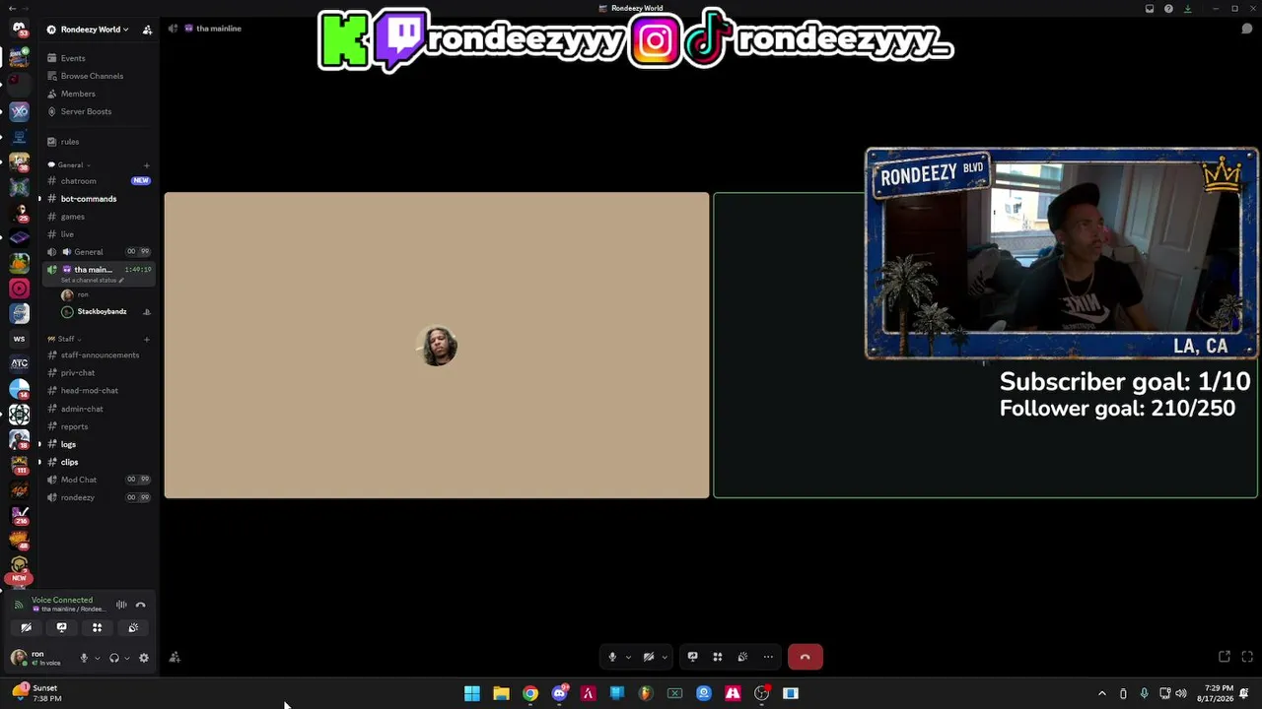Disconnect via hang-up icon in Voice Connected panel
Image resolution: width=1262 pixels, height=709 pixels.
(x=140, y=605)
